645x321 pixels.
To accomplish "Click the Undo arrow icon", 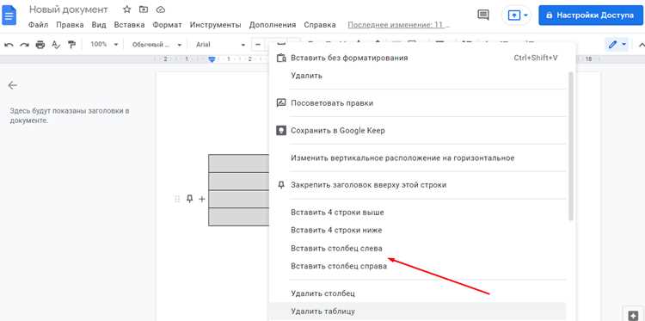I will coord(9,45).
